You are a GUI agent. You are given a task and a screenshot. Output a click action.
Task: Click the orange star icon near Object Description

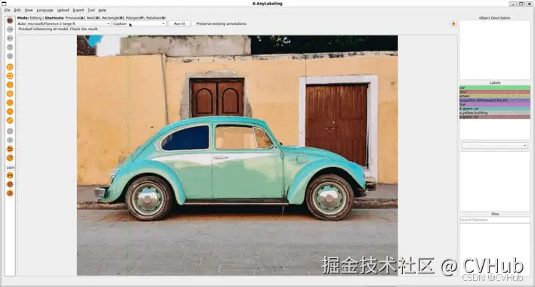point(453,23)
